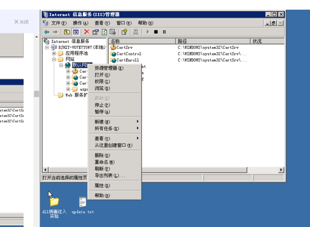Choose 删除(D) from context menu
This screenshot has width=310, height=227.
pyautogui.click(x=114, y=155)
